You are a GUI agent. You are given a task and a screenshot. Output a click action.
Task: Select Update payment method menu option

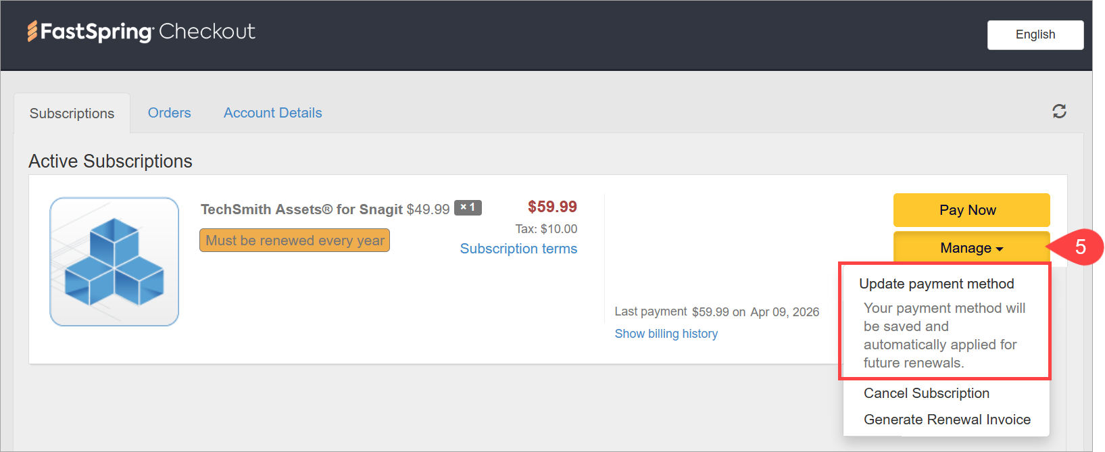click(936, 284)
